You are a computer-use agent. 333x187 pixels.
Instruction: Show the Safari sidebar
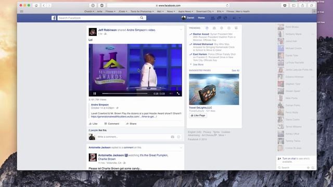[293, 6]
